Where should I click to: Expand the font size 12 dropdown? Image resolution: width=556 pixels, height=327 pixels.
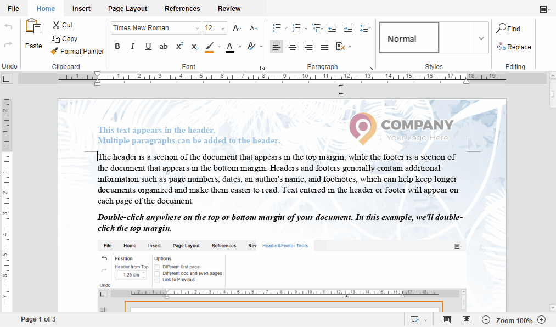point(223,28)
